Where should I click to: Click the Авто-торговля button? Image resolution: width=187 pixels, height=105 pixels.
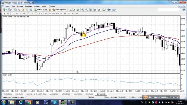tap(59, 10)
